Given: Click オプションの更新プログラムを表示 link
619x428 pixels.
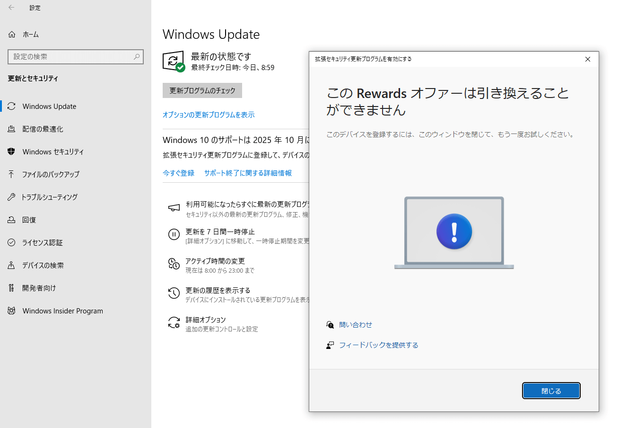Looking at the screenshot, I should [x=209, y=115].
